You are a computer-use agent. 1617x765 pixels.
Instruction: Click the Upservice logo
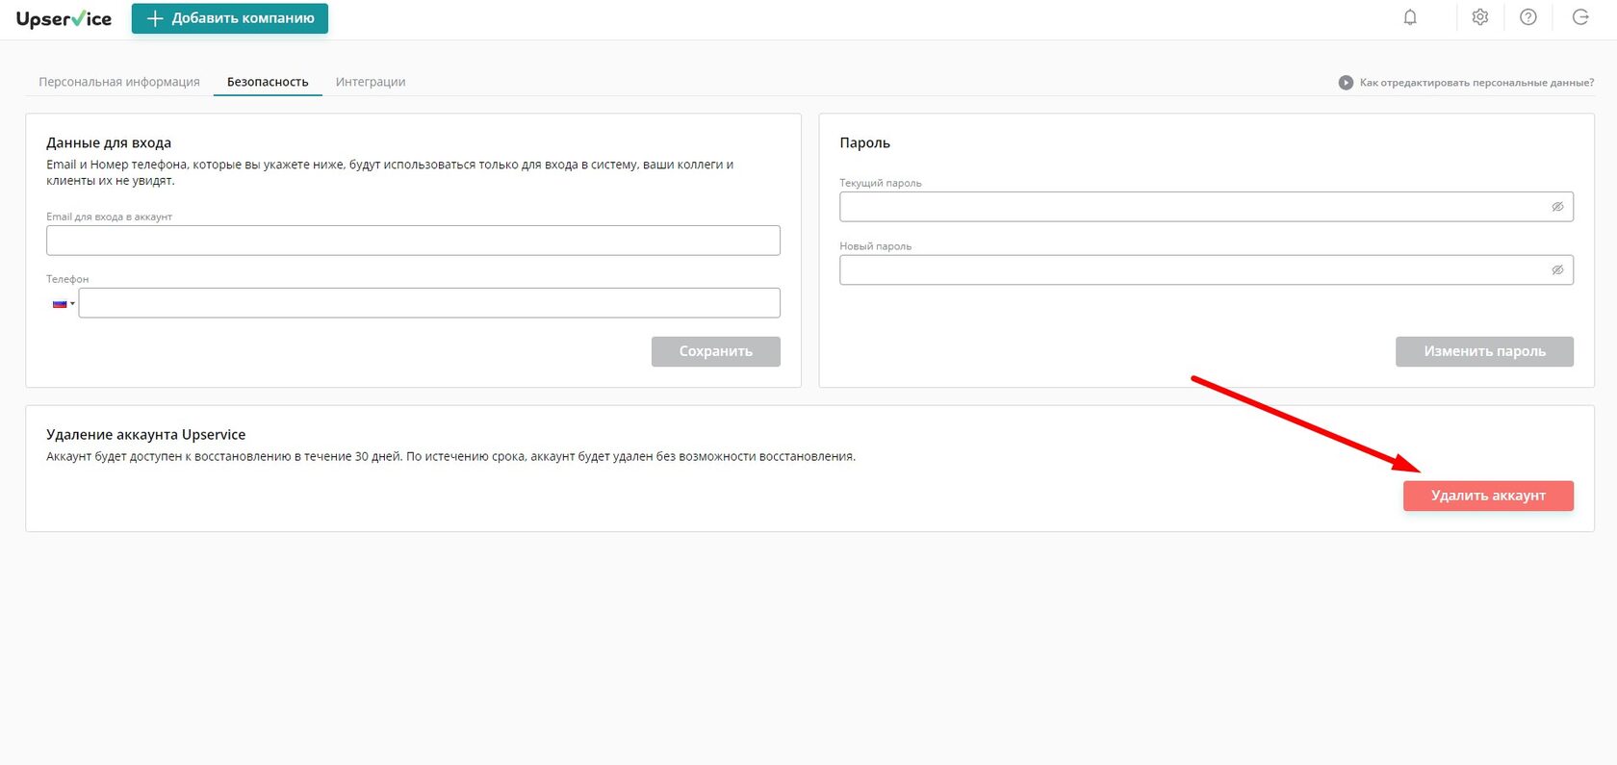(64, 18)
